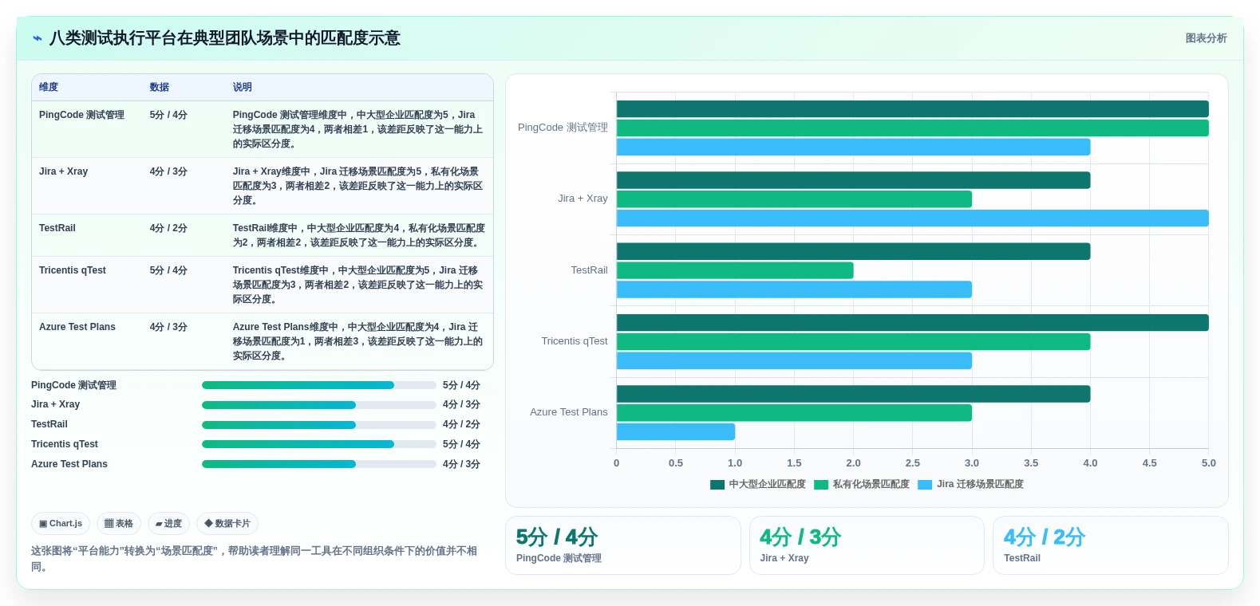Click the light green TestRail chart bar
This screenshot has height=606, width=1260.
click(x=735, y=270)
